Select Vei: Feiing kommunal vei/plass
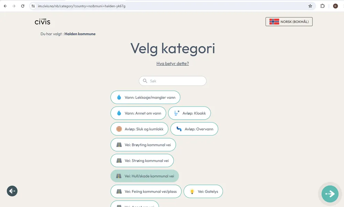 [146, 192]
